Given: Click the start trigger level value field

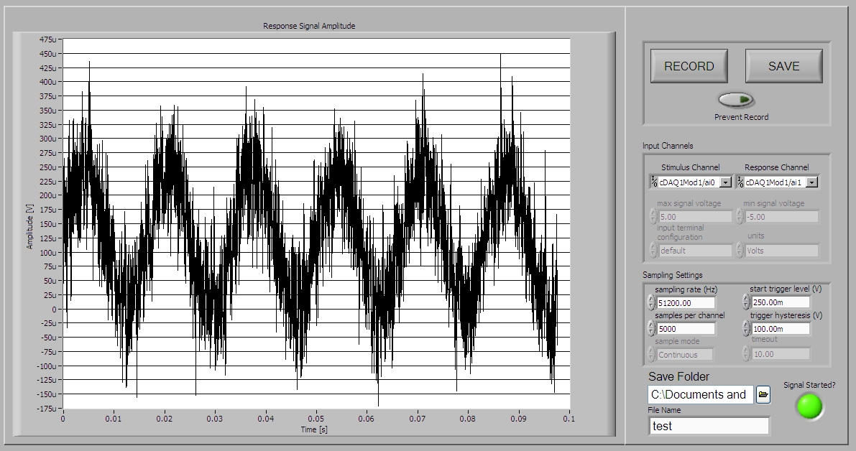Looking at the screenshot, I should tap(781, 302).
